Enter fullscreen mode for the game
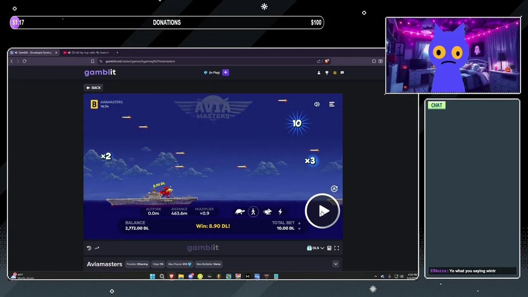The height and width of the screenshot is (297, 528). [337, 248]
